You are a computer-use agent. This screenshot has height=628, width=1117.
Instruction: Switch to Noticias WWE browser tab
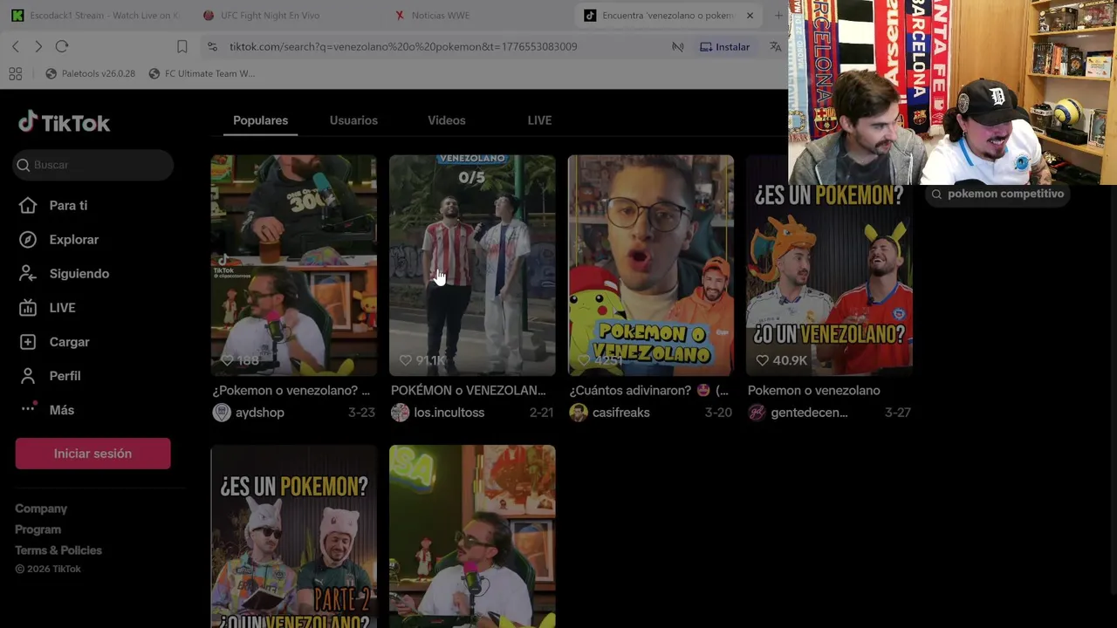[441, 16]
